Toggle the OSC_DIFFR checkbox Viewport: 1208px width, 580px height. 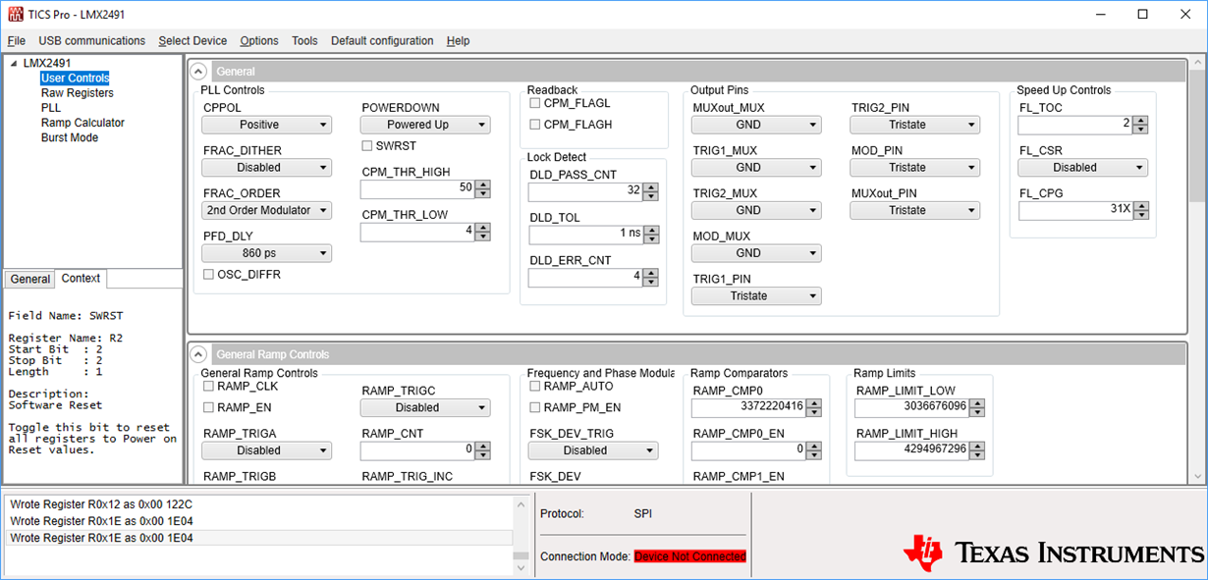pyautogui.click(x=208, y=275)
